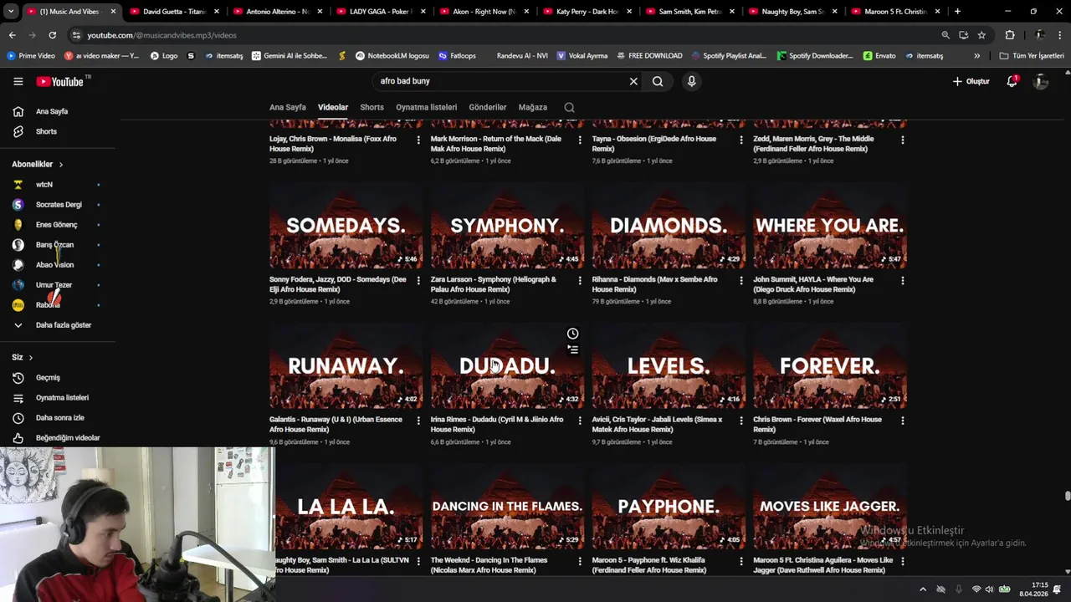Switch to David Guetta Titanium browser tab

174,12
